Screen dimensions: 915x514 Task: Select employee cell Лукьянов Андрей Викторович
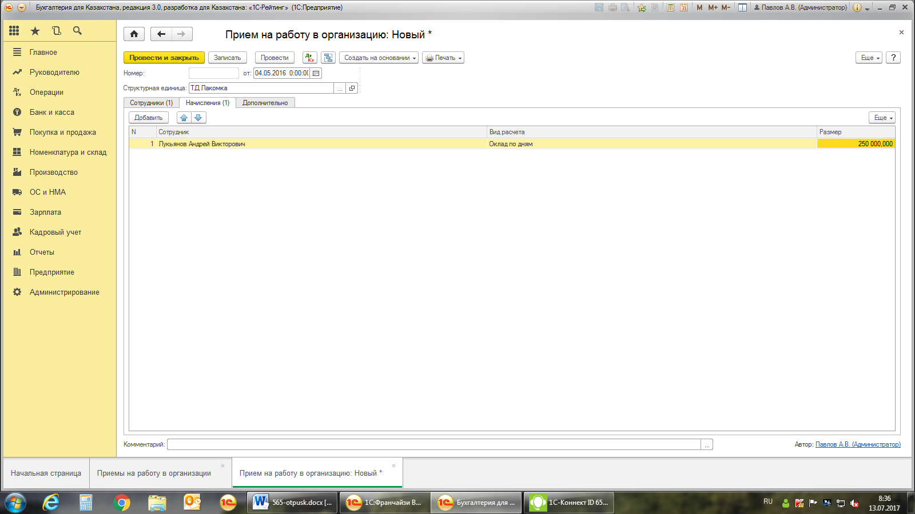[322, 144]
